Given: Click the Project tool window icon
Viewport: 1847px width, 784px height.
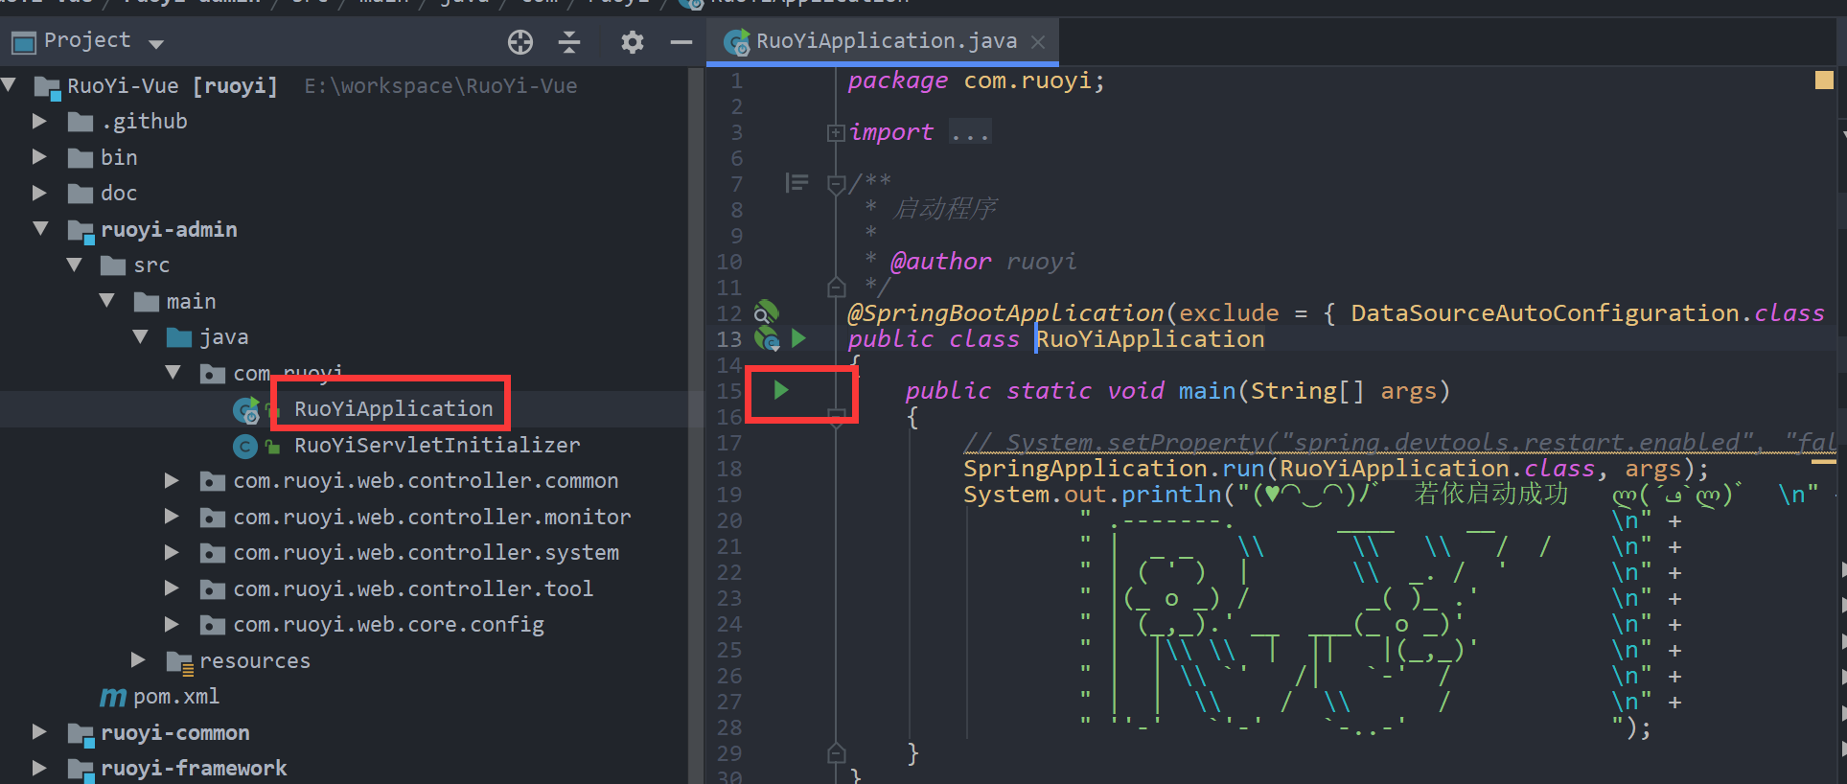Looking at the screenshot, I should (24, 42).
